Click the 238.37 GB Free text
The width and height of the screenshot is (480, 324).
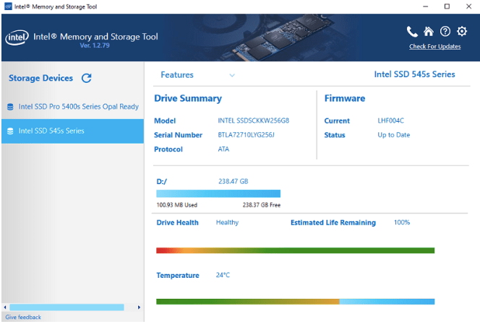click(x=262, y=205)
